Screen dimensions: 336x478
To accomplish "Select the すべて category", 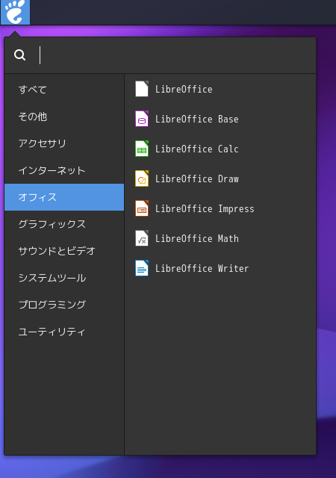I will coord(64,90).
